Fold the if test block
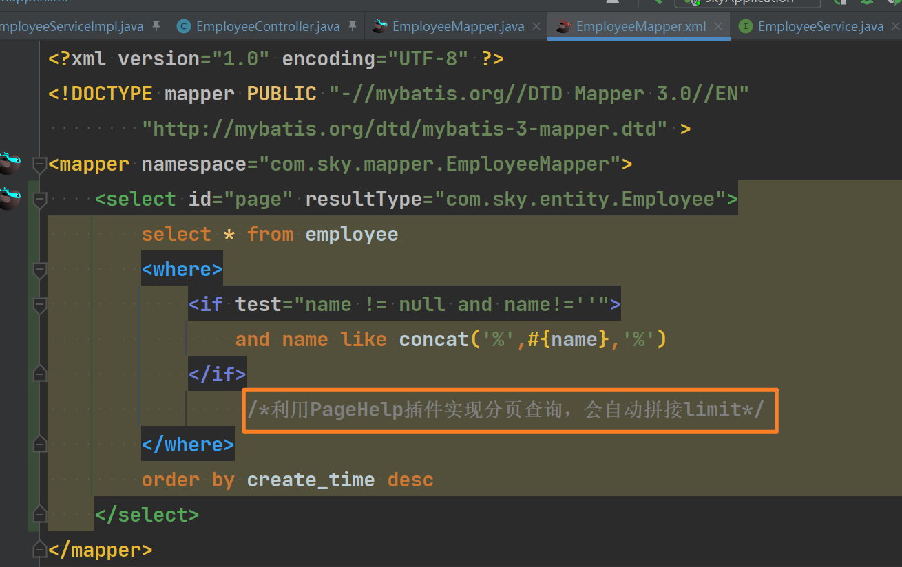Image resolution: width=902 pixels, height=567 pixels. click(39, 306)
